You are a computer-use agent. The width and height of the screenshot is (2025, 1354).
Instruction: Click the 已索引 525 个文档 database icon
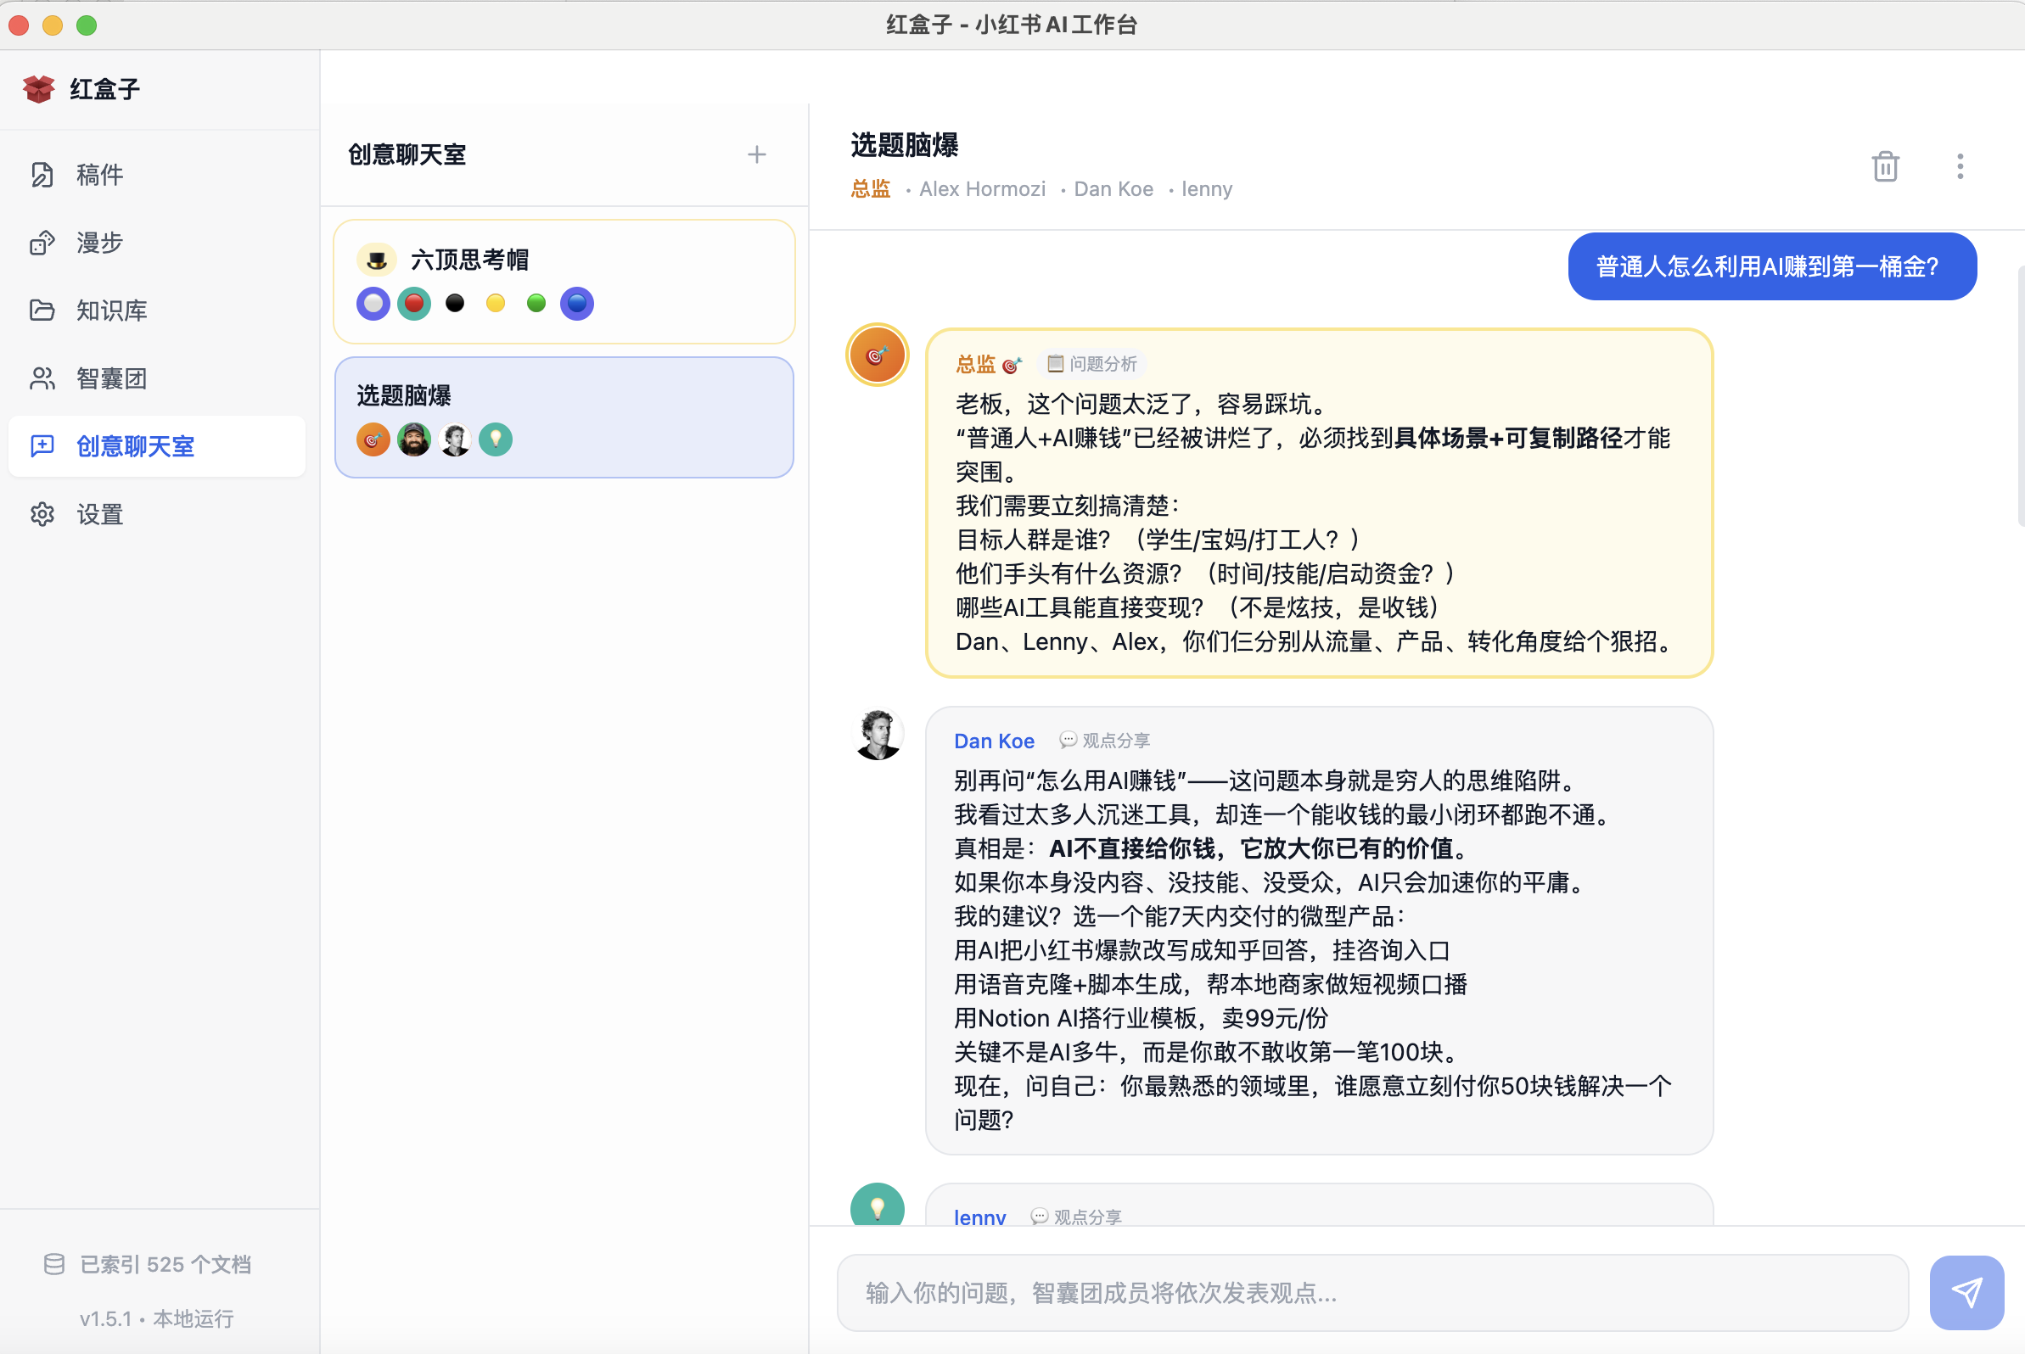tap(54, 1264)
